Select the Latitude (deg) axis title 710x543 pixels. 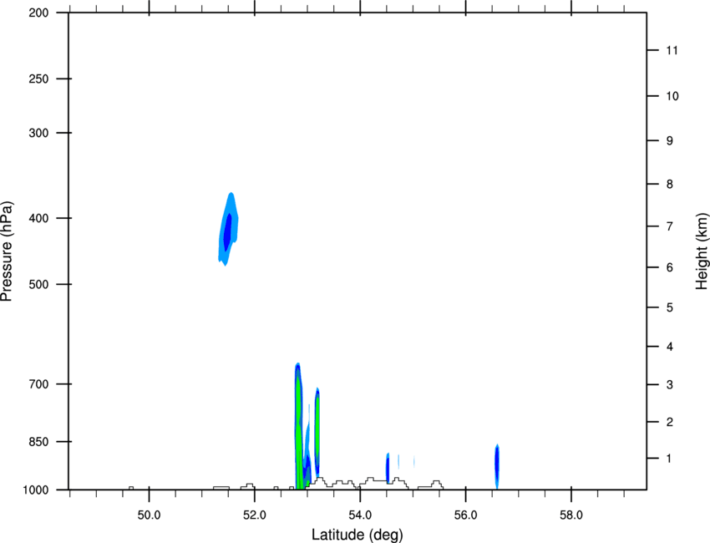coord(357,535)
